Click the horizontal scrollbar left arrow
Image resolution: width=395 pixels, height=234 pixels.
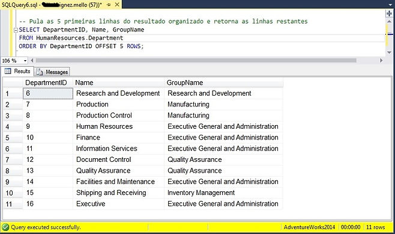tap(32, 61)
